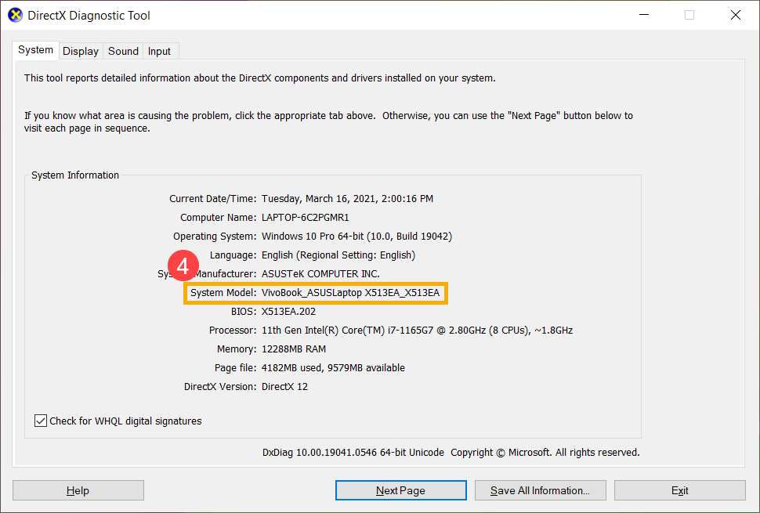Click the Next Page button
Screen dimensions: 760x513
[x=400, y=490]
